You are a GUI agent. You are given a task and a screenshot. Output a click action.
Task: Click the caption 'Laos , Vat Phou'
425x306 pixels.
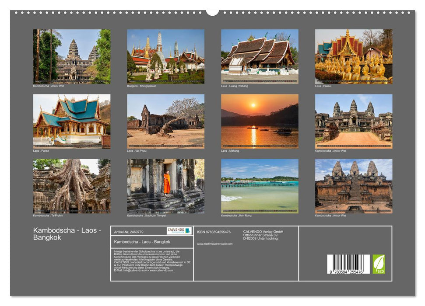tap(137, 151)
